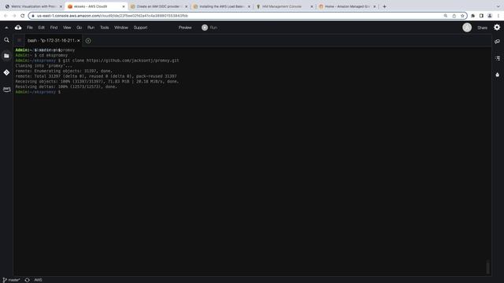Open the File menu
The width and height of the screenshot is (504, 283).
pos(30,28)
